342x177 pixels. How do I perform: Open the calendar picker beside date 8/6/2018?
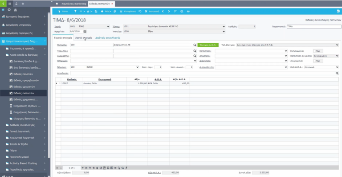click(85, 31)
